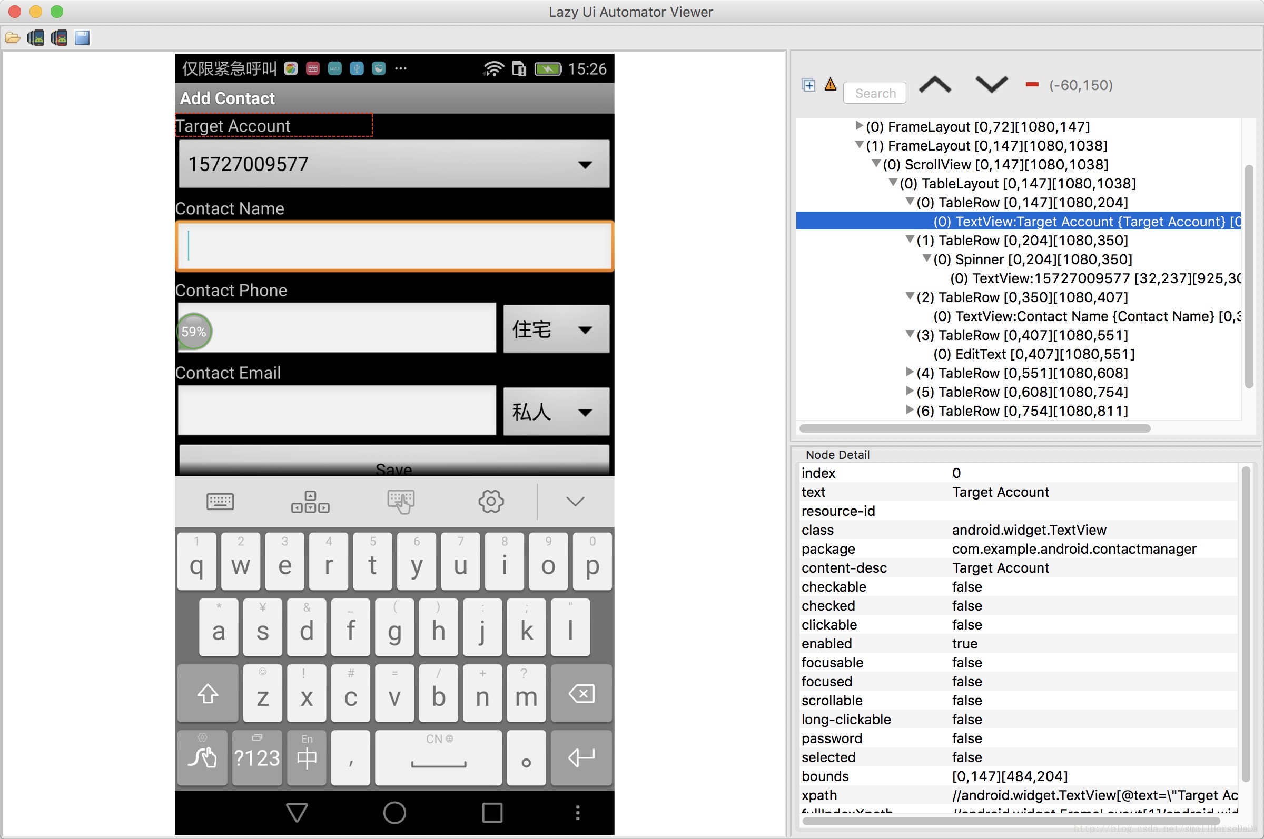Viewport: 1264px width, 839px height.
Task: Tap the spacebar key labeled CN
Action: [x=439, y=757]
